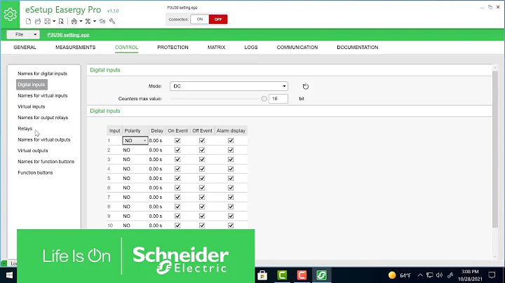505x283 pixels.
Task: Switch to the PROTECTION tab
Action: pyautogui.click(x=173, y=47)
